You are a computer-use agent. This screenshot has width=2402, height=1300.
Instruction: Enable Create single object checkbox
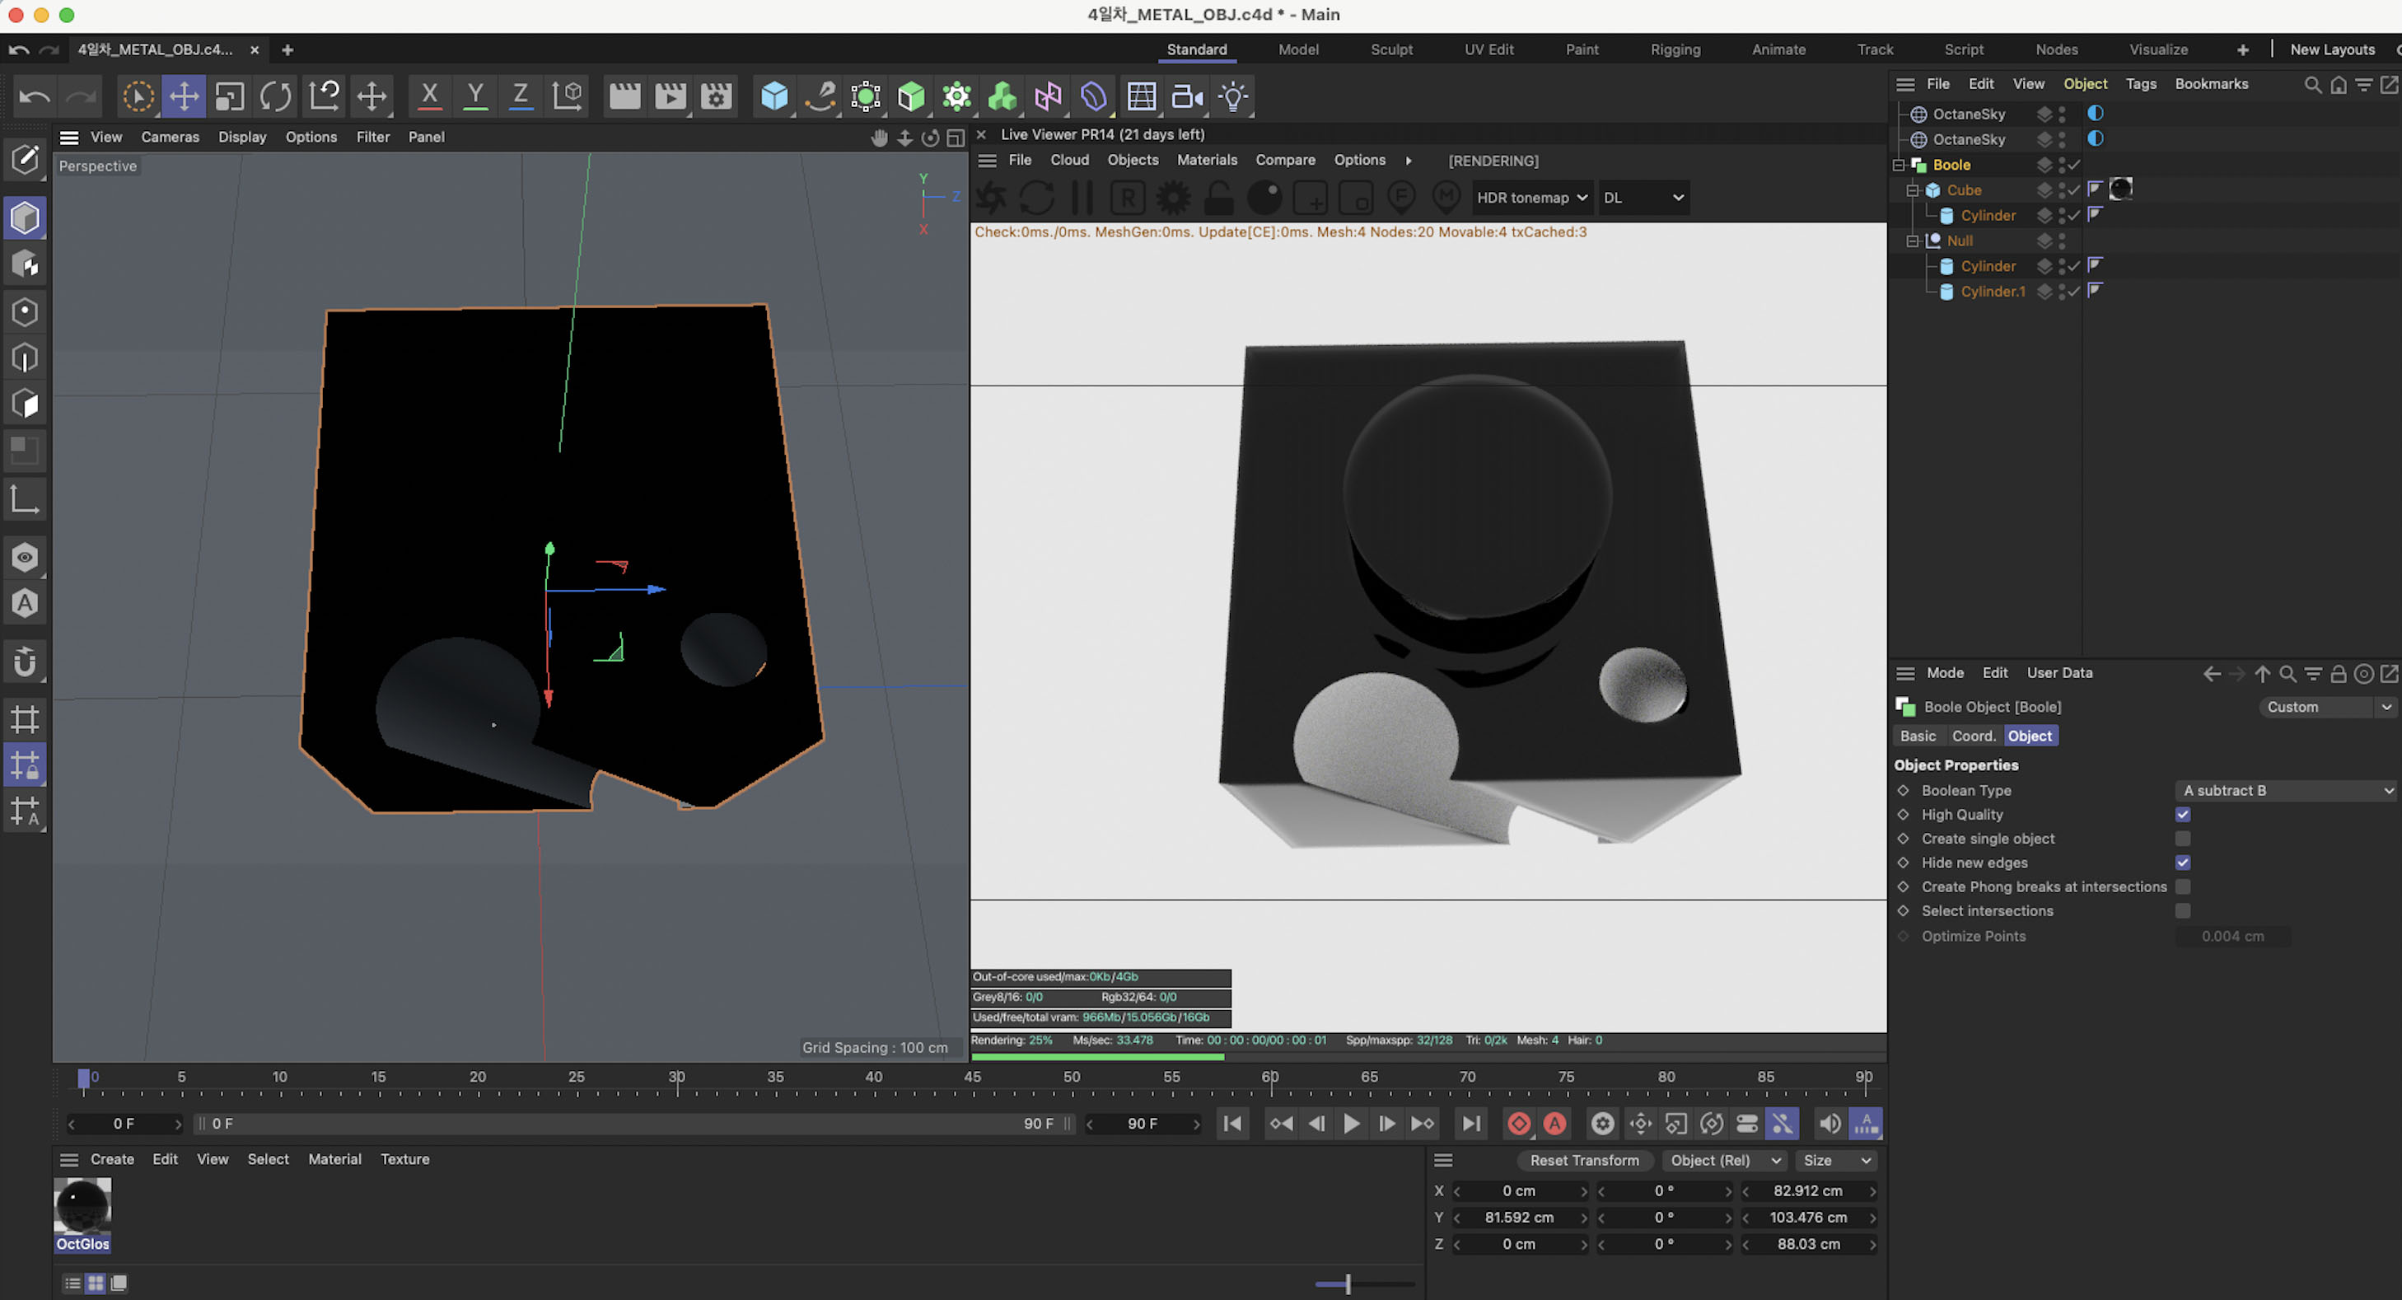point(2183,839)
